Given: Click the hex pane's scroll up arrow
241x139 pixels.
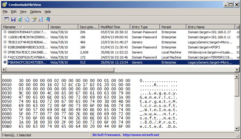Looking at the screenshot, I should tap(237, 77).
